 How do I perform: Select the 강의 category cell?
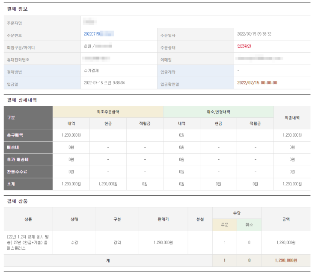(x=117, y=243)
